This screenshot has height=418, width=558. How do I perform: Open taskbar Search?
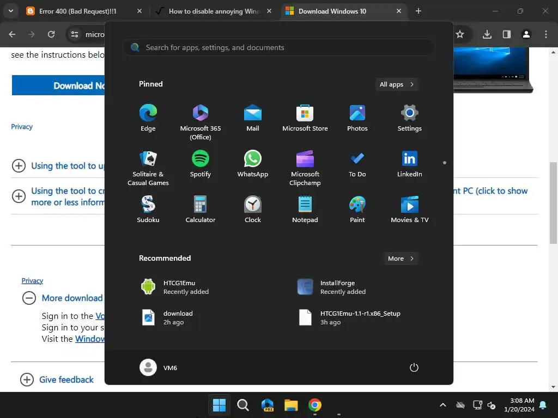pos(243,405)
